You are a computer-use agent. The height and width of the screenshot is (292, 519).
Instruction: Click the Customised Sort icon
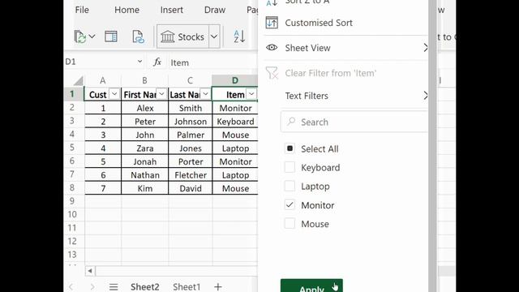pyautogui.click(x=272, y=23)
